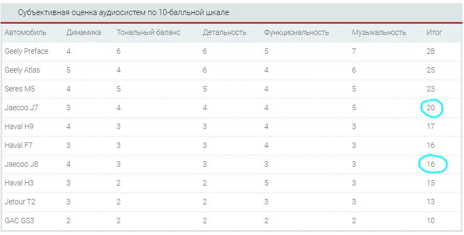Select GAC GS3 Функциональность value 2
Screen dimensions: 464x235
pos(266,221)
